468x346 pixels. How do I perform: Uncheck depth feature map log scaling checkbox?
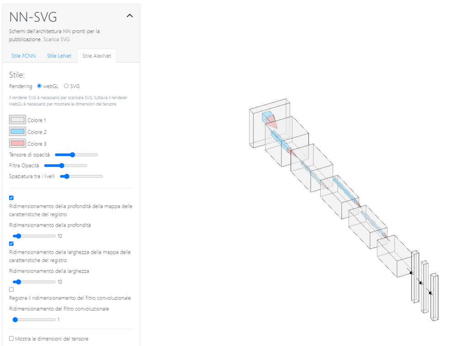coord(11,198)
